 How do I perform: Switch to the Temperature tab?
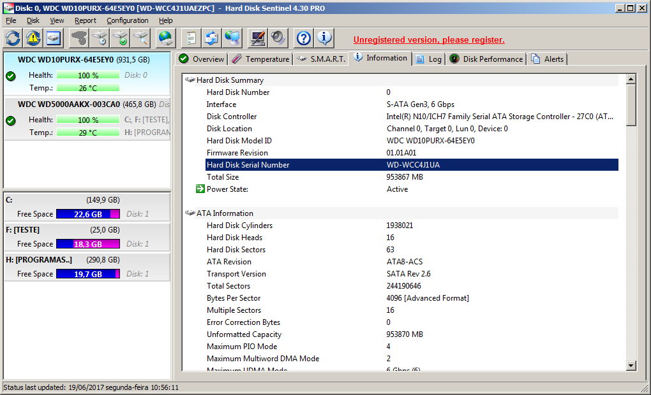(261, 59)
